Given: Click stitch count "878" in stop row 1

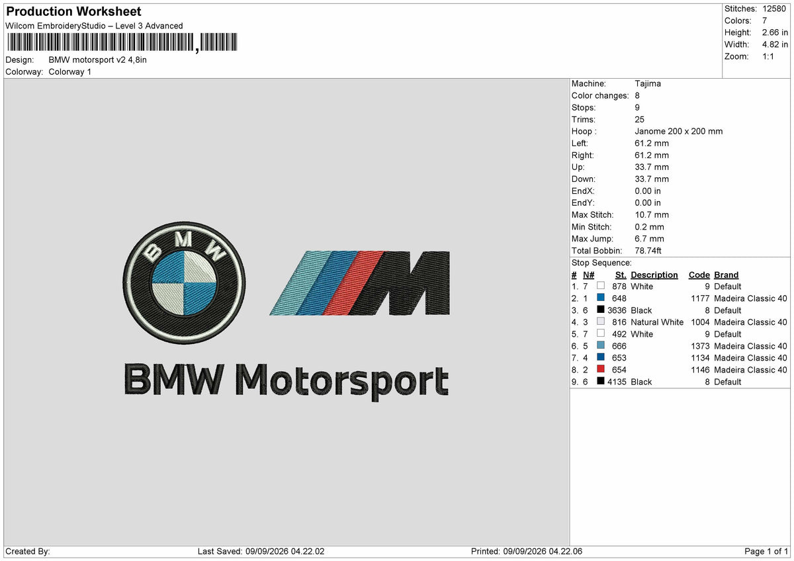Looking at the screenshot, I should tap(619, 286).
